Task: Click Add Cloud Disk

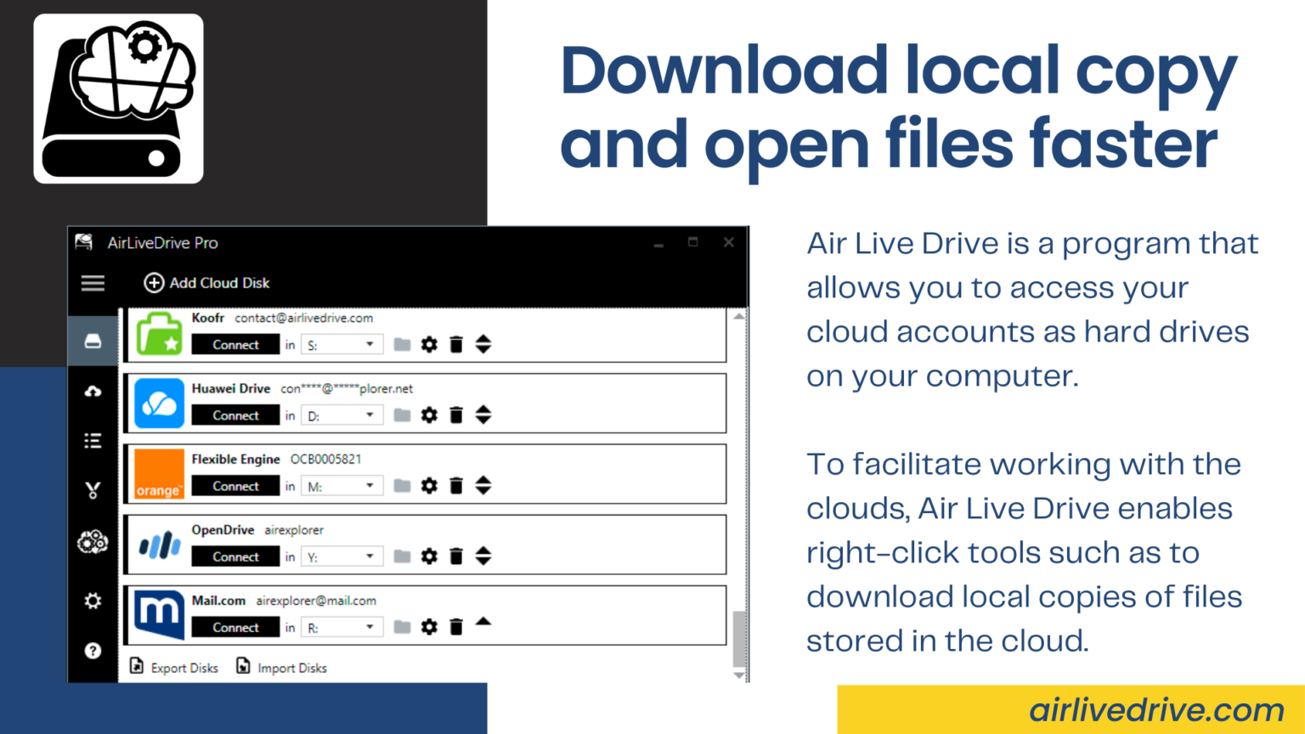Action: point(206,283)
